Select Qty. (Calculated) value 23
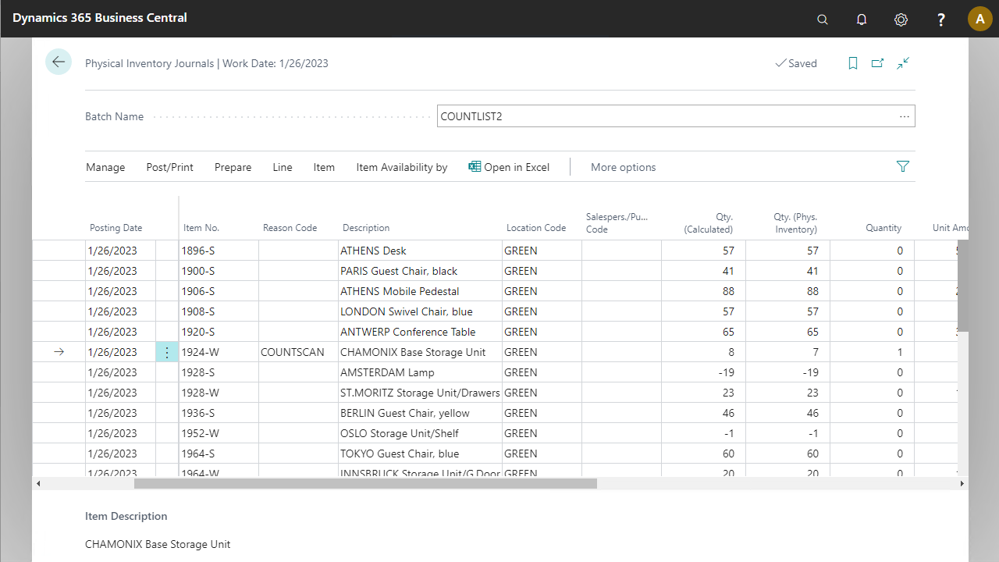The height and width of the screenshot is (562, 999). (x=703, y=393)
